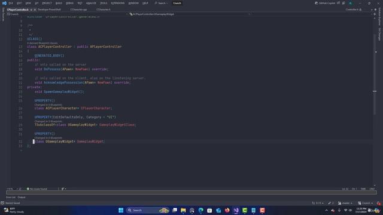Open Microsoft Edge from taskbar
Viewport: 383px width, 215px height.
201,210
